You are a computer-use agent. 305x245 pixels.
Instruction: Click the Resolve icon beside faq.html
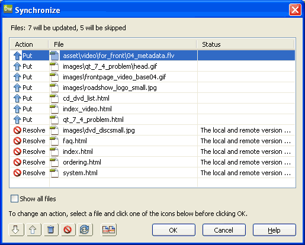tap(17, 141)
